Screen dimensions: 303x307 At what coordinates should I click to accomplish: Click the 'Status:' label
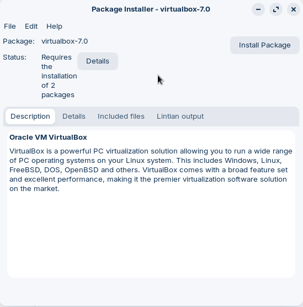click(x=14, y=57)
